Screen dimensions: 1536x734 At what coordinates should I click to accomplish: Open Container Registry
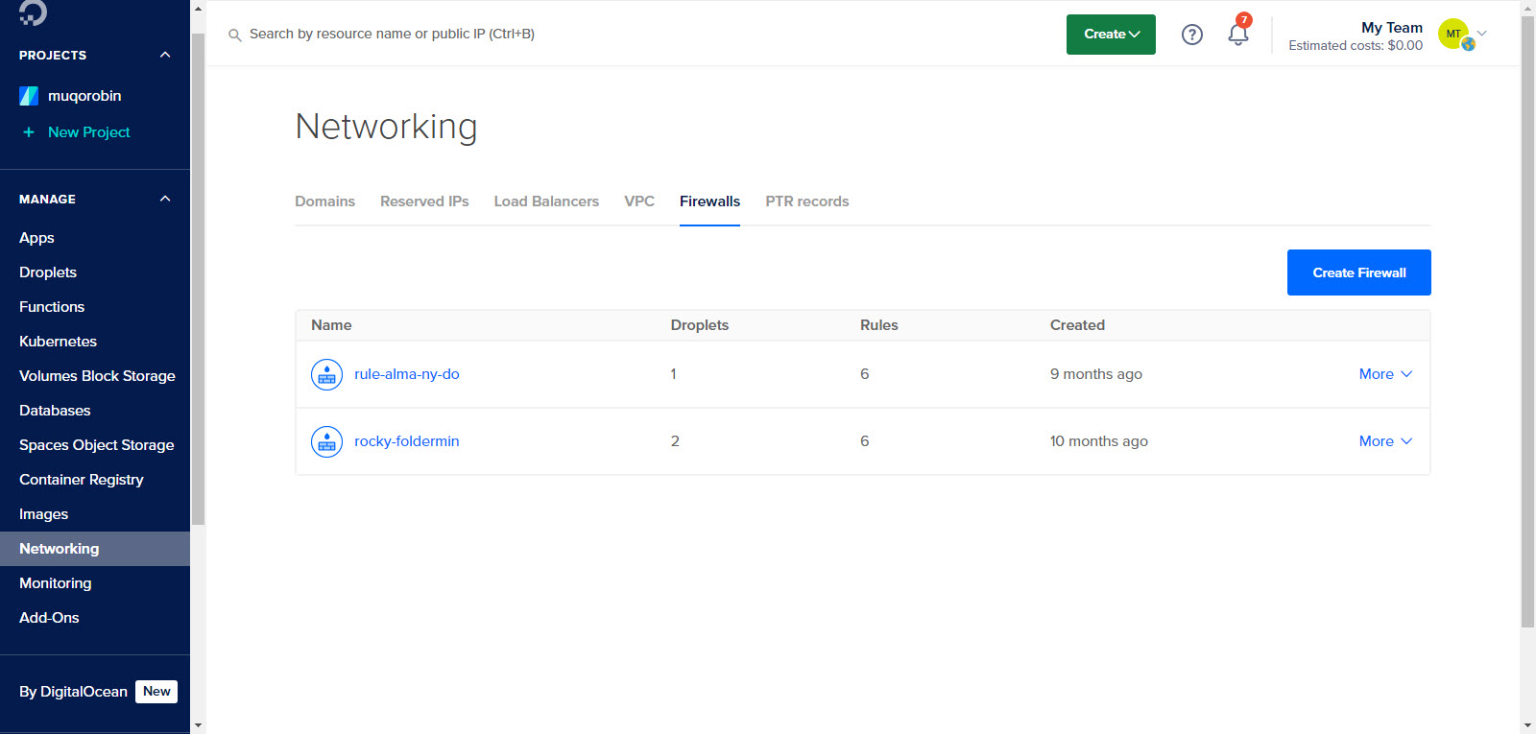click(82, 480)
